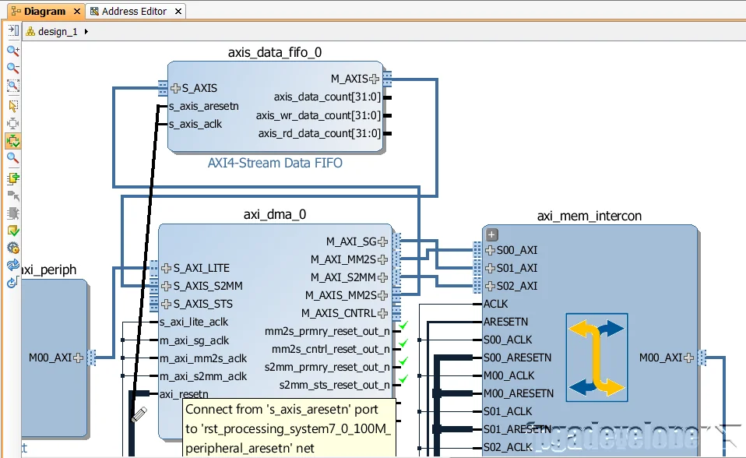Click green checkmark beside mm2s_cntrl_reset_out_n
Viewport: 746px width, 458px height.
coord(403,343)
